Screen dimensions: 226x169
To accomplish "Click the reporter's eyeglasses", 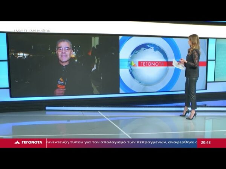I will (64, 49).
